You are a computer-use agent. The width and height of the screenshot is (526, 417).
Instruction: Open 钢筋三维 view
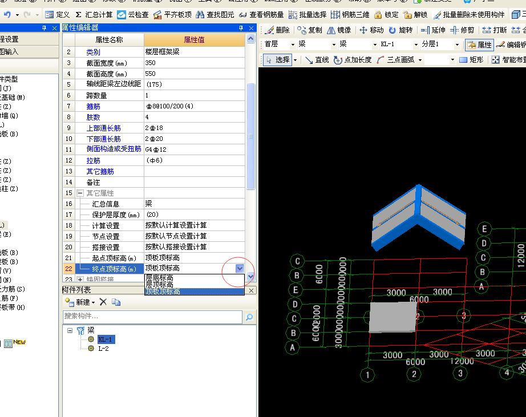click(350, 14)
